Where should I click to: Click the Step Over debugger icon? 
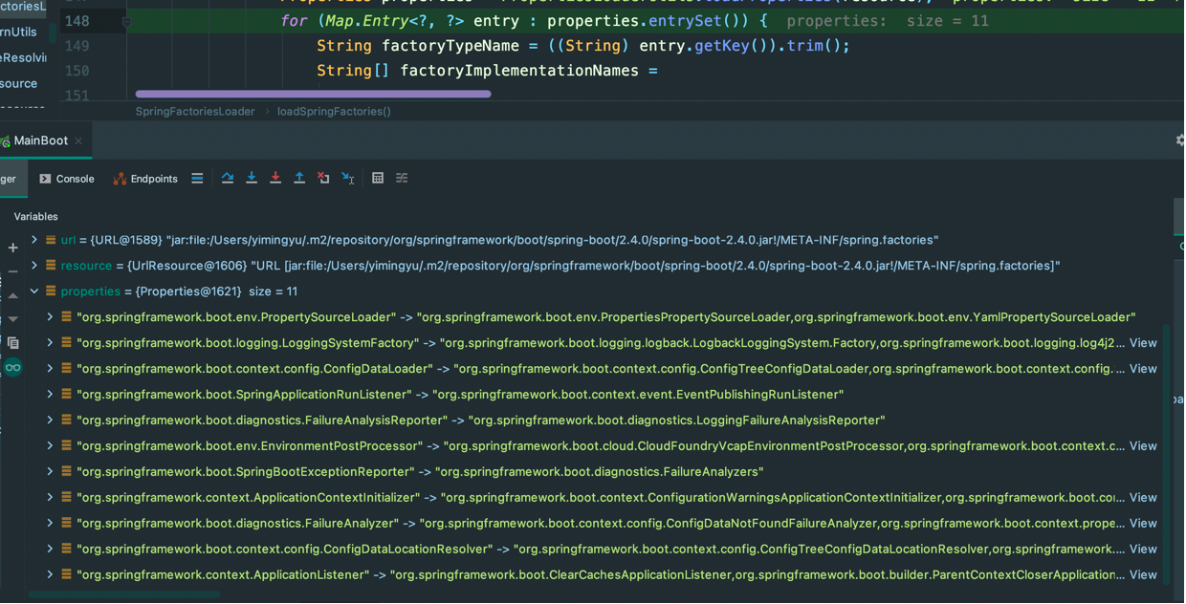pos(228,179)
